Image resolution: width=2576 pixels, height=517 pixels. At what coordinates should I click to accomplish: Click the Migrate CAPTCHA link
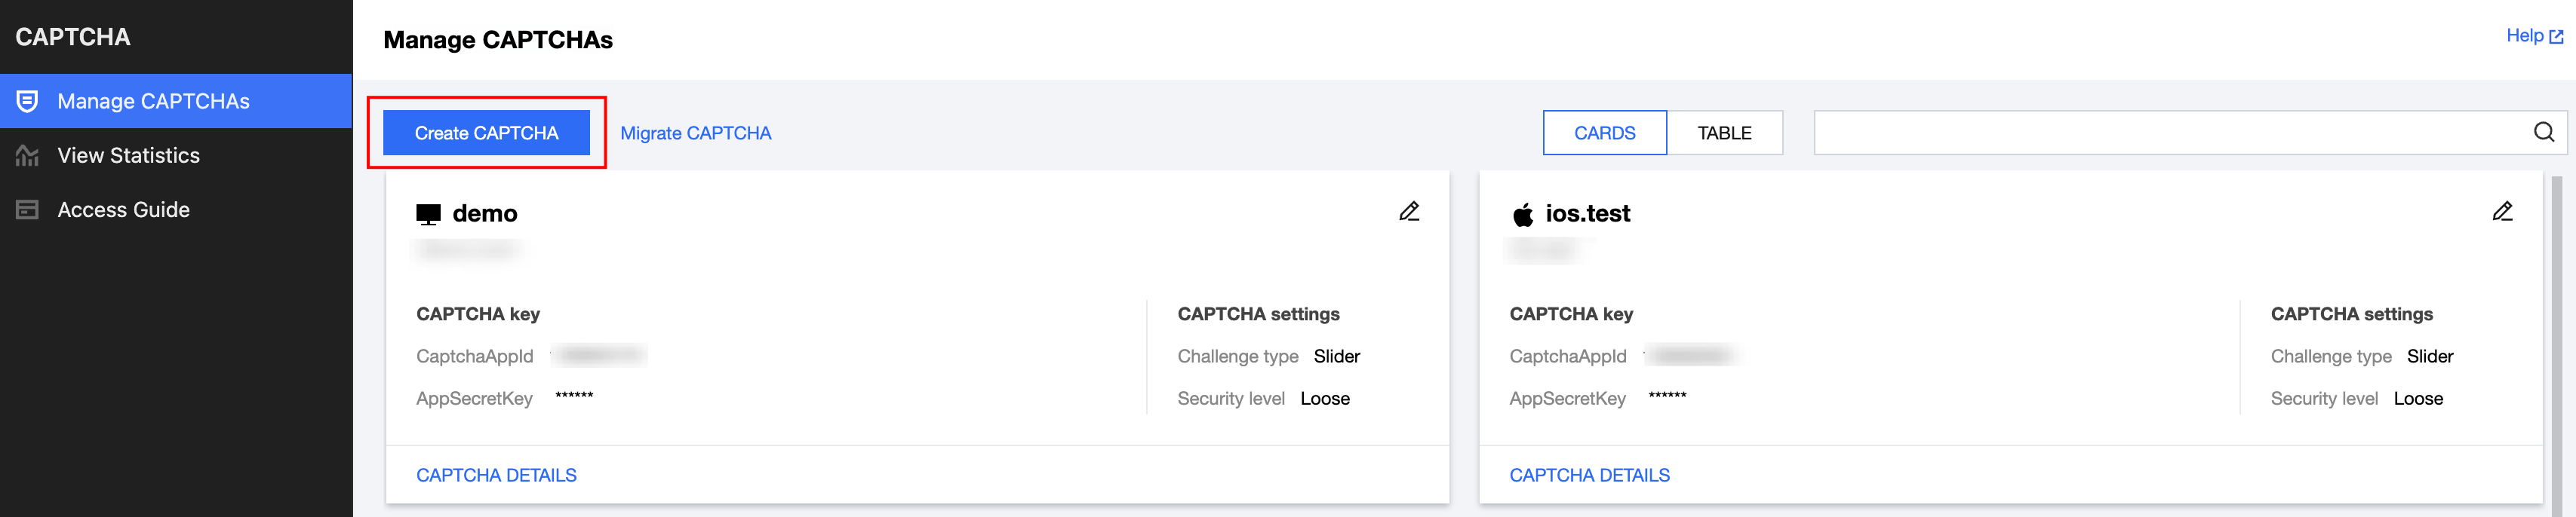(695, 133)
